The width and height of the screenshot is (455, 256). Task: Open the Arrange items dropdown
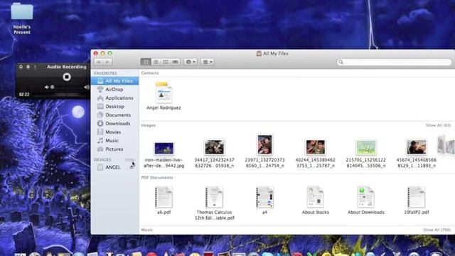pyautogui.click(x=208, y=62)
